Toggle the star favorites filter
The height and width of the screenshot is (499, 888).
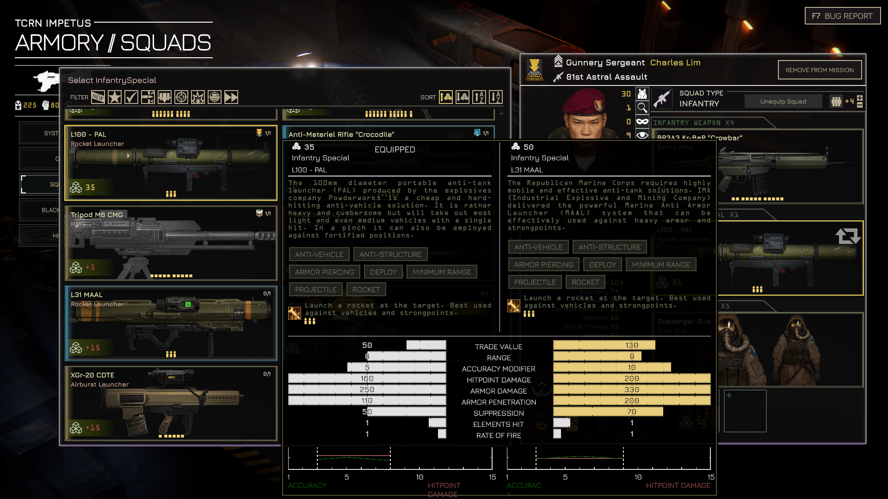pyautogui.click(x=115, y=97)
